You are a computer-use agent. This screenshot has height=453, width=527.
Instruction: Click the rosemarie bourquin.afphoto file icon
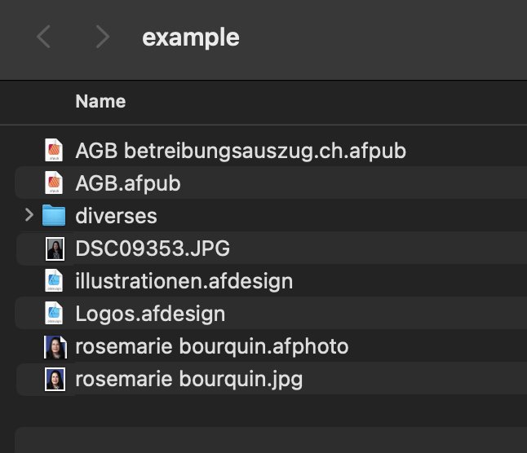click(55, 346)
